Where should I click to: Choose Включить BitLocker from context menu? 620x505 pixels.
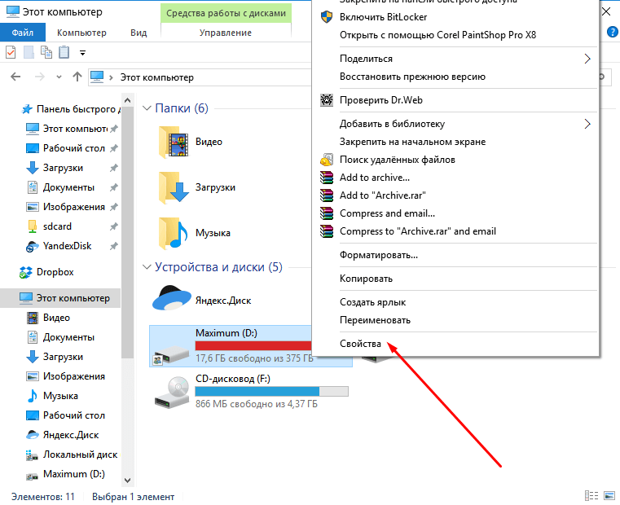click(x=455, y=17)
